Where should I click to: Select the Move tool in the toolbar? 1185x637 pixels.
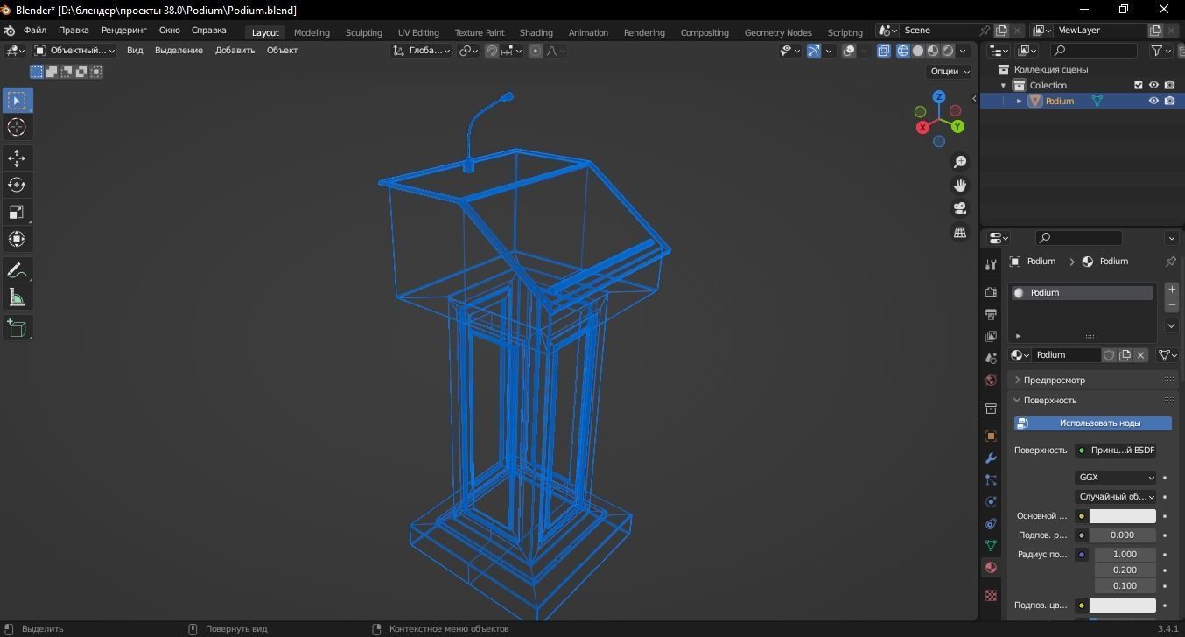click(17, 157)
